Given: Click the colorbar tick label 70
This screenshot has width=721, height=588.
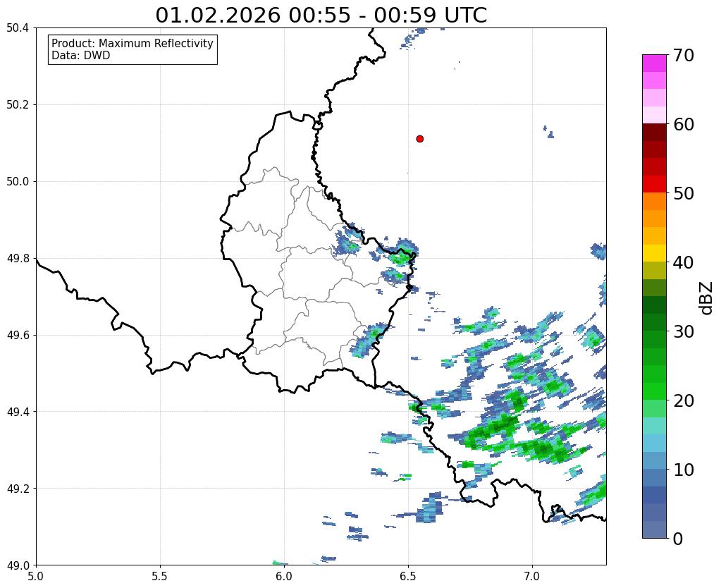Looking at the screenshot, I should [x=684, y=55].
